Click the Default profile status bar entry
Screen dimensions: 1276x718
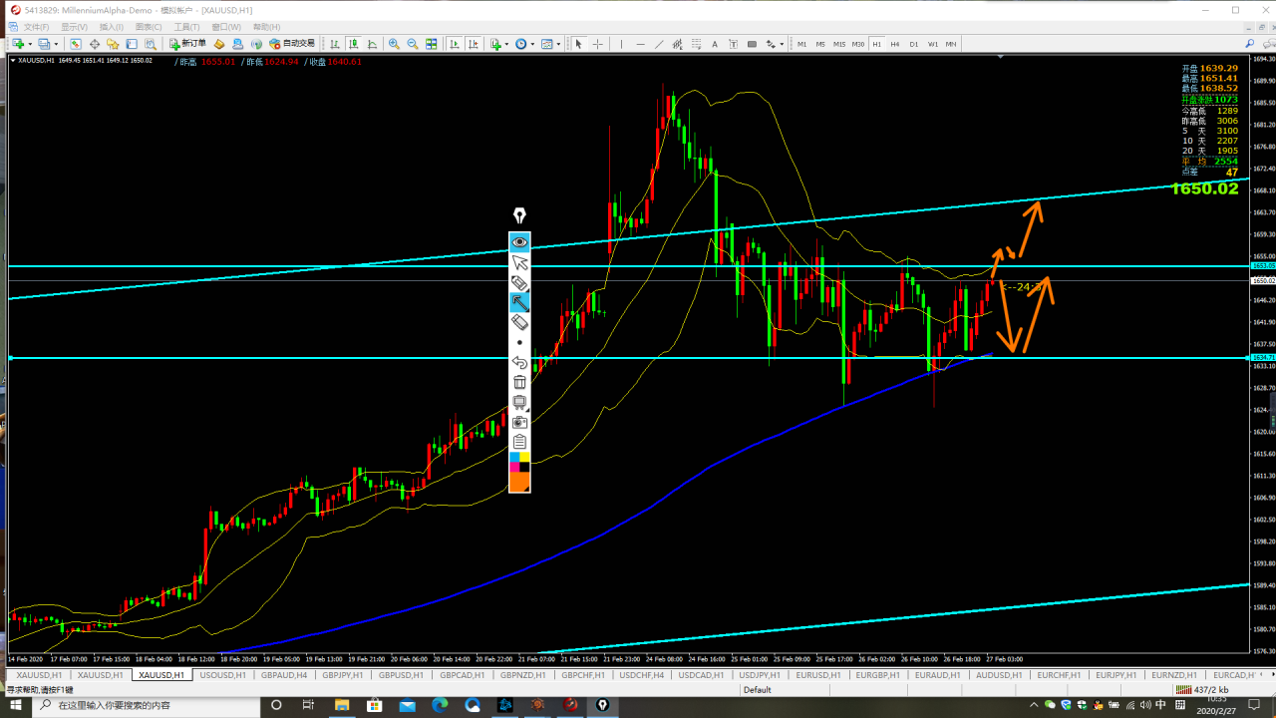[x=758, y=690]
